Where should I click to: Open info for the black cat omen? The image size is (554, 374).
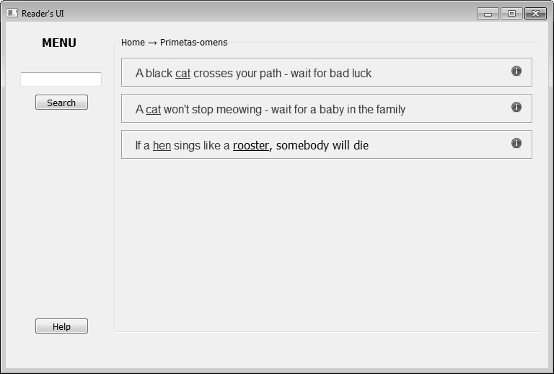click(516, 71)
